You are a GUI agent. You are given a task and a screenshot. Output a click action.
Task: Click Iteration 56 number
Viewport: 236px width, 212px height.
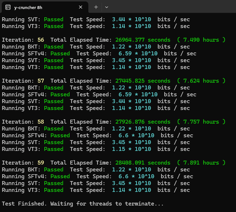41,40
